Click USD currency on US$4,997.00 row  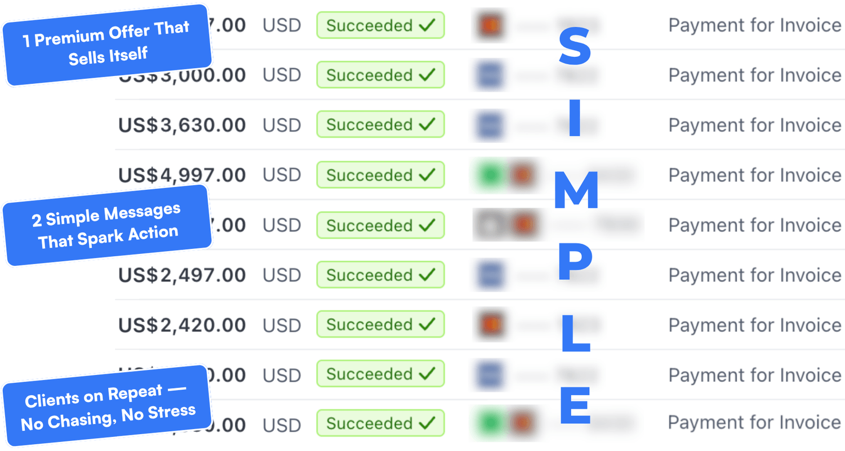pyautogui.click(x=282, y=175)
